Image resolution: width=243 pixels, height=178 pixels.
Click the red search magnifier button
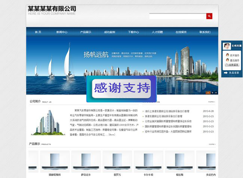point(209,16)
